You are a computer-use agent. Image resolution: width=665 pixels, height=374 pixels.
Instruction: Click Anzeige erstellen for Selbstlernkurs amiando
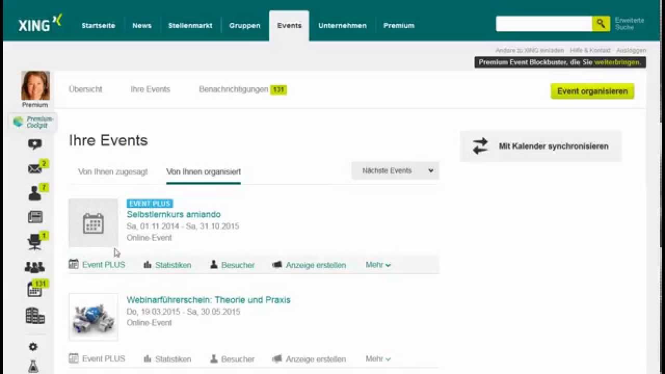tap(309, 265)
